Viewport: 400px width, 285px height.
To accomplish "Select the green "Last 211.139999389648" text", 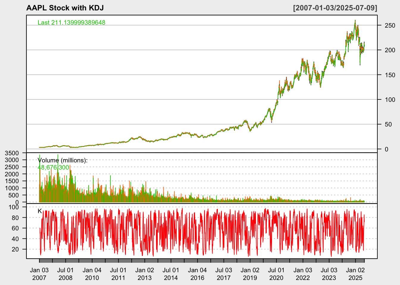I will pos(71,23).
